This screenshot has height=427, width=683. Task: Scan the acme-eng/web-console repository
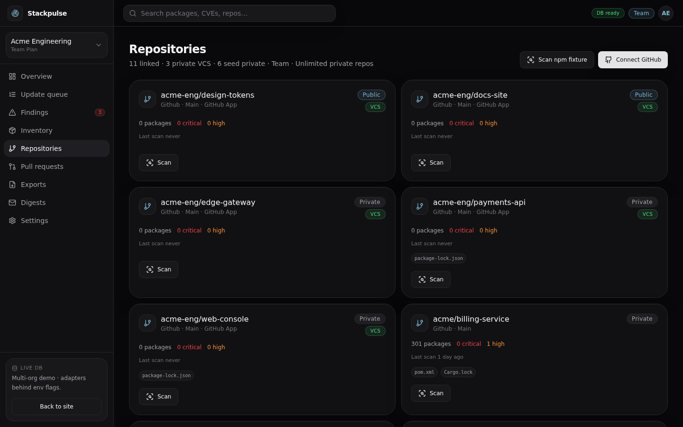[x=158, y=397]
